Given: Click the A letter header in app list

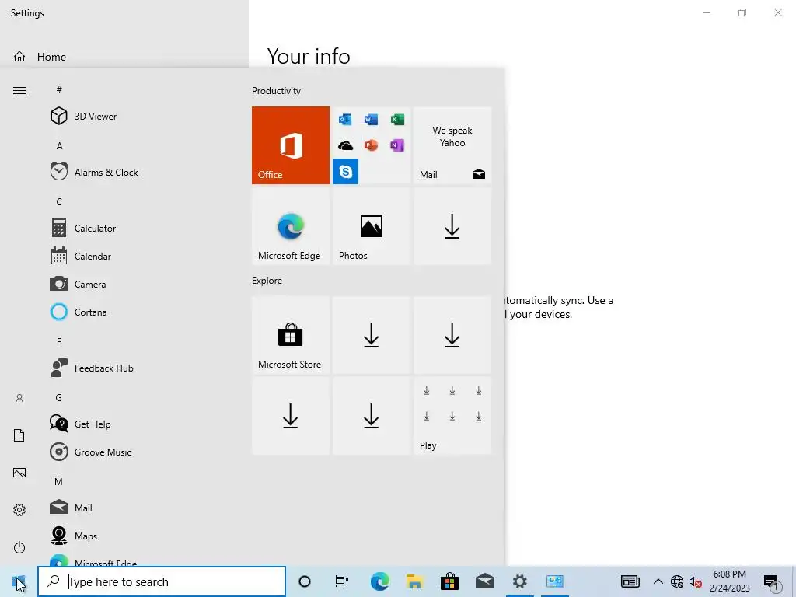Looking at the screenshot, I should click(59, 145).
